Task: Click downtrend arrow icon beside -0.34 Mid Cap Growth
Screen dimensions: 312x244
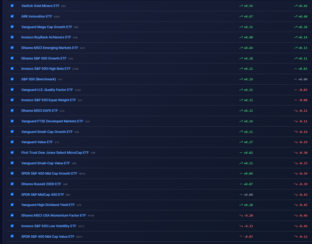Action: pos(295,174)
